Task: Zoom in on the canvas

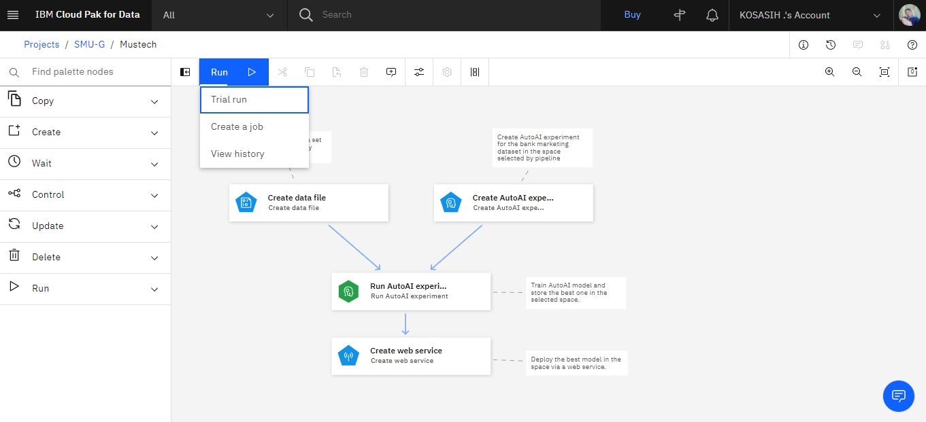Action: tap(829, 72)
